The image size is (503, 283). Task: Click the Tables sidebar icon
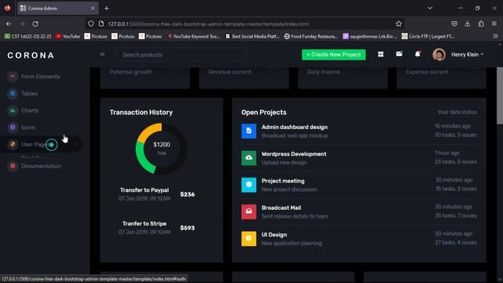pos(13,94)
